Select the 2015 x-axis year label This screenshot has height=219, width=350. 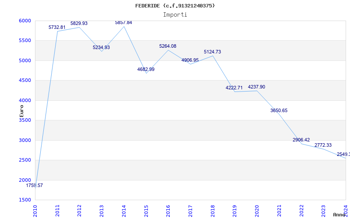[146, 210]
